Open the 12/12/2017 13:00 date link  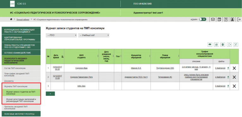coord(57,77)
